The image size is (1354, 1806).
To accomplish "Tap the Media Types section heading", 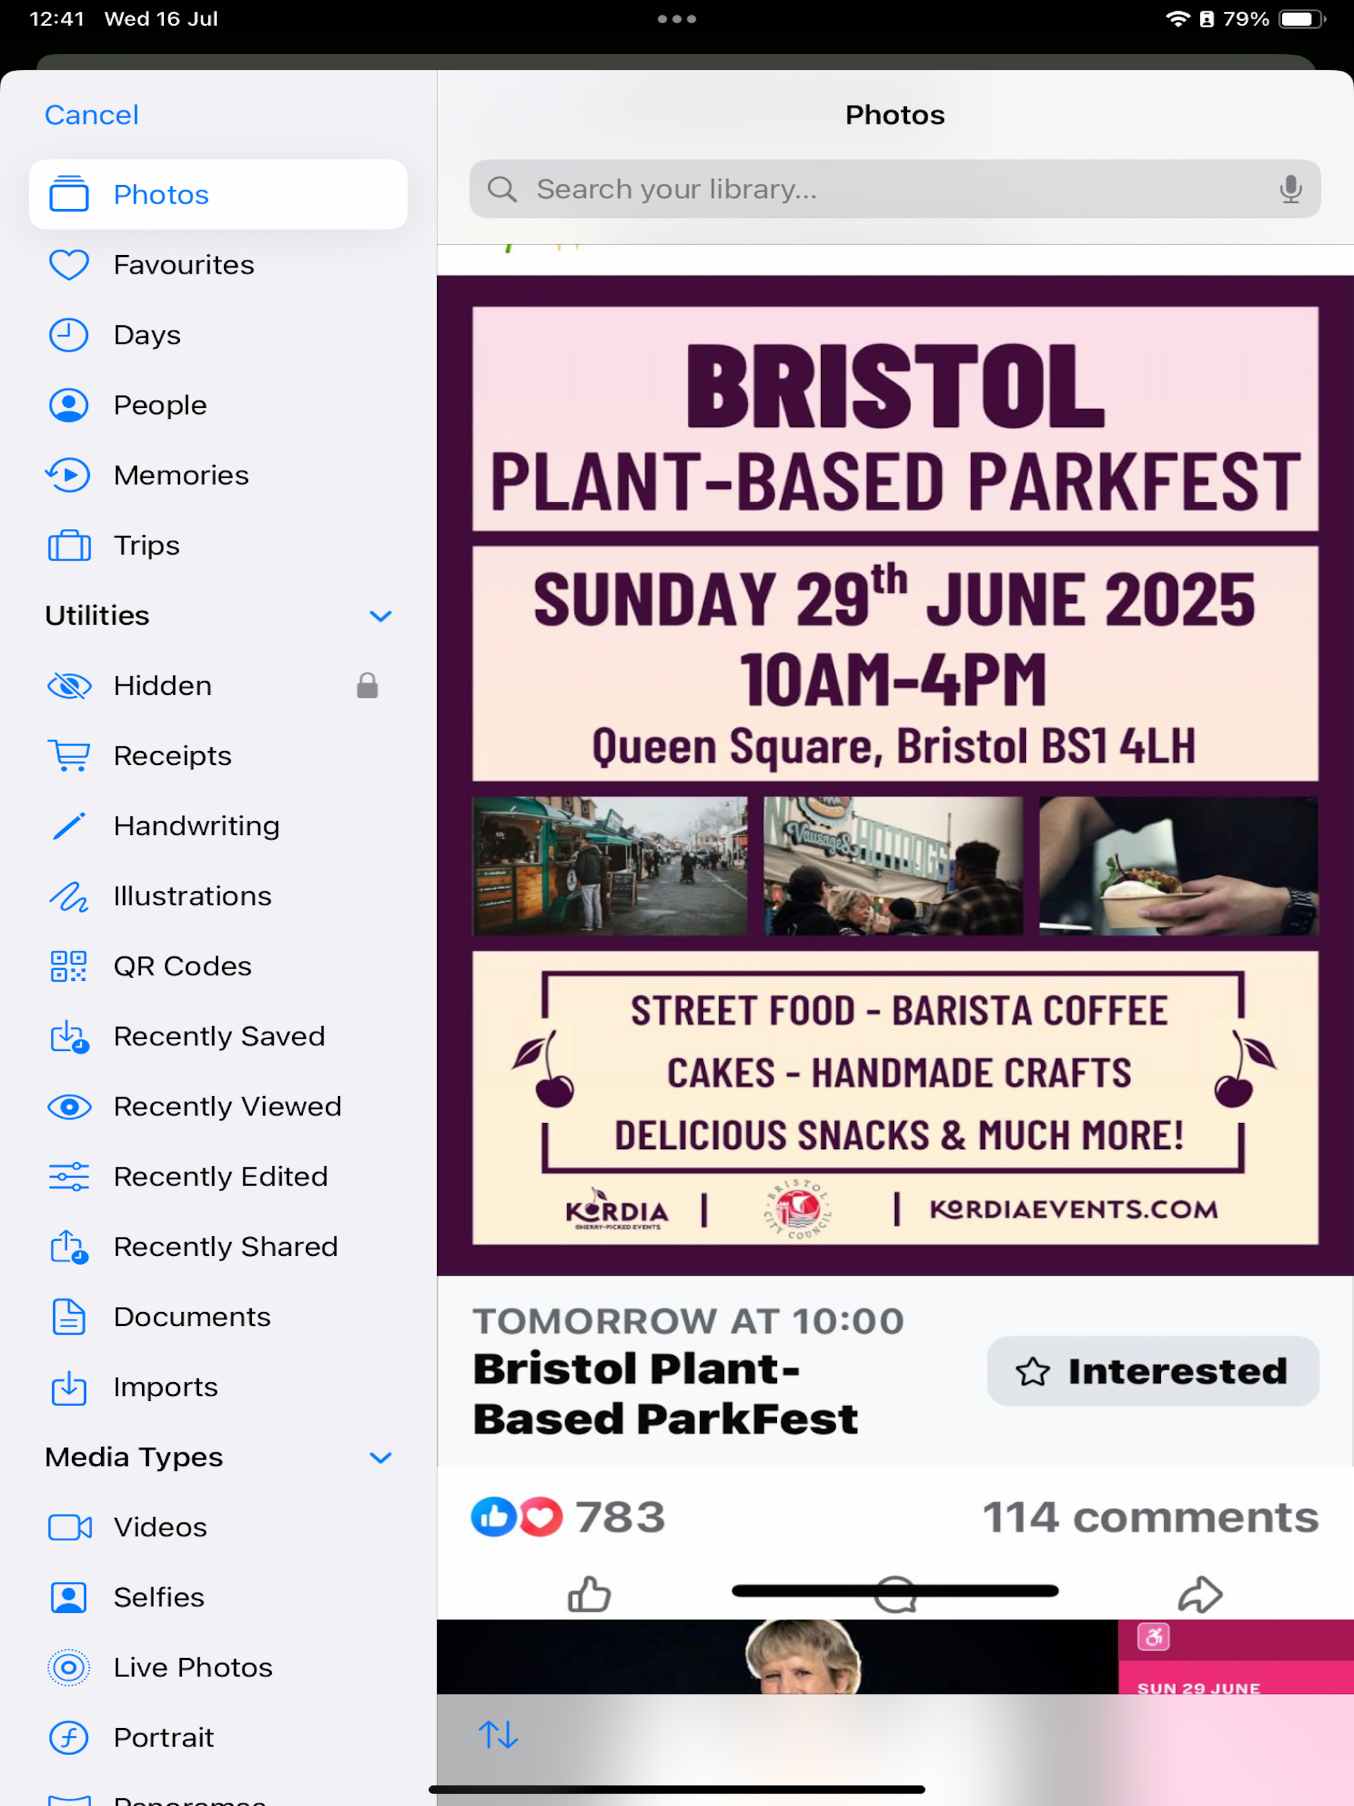I will click(134, 1458).
